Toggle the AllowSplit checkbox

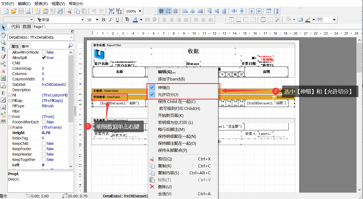[x=44, y=58]
